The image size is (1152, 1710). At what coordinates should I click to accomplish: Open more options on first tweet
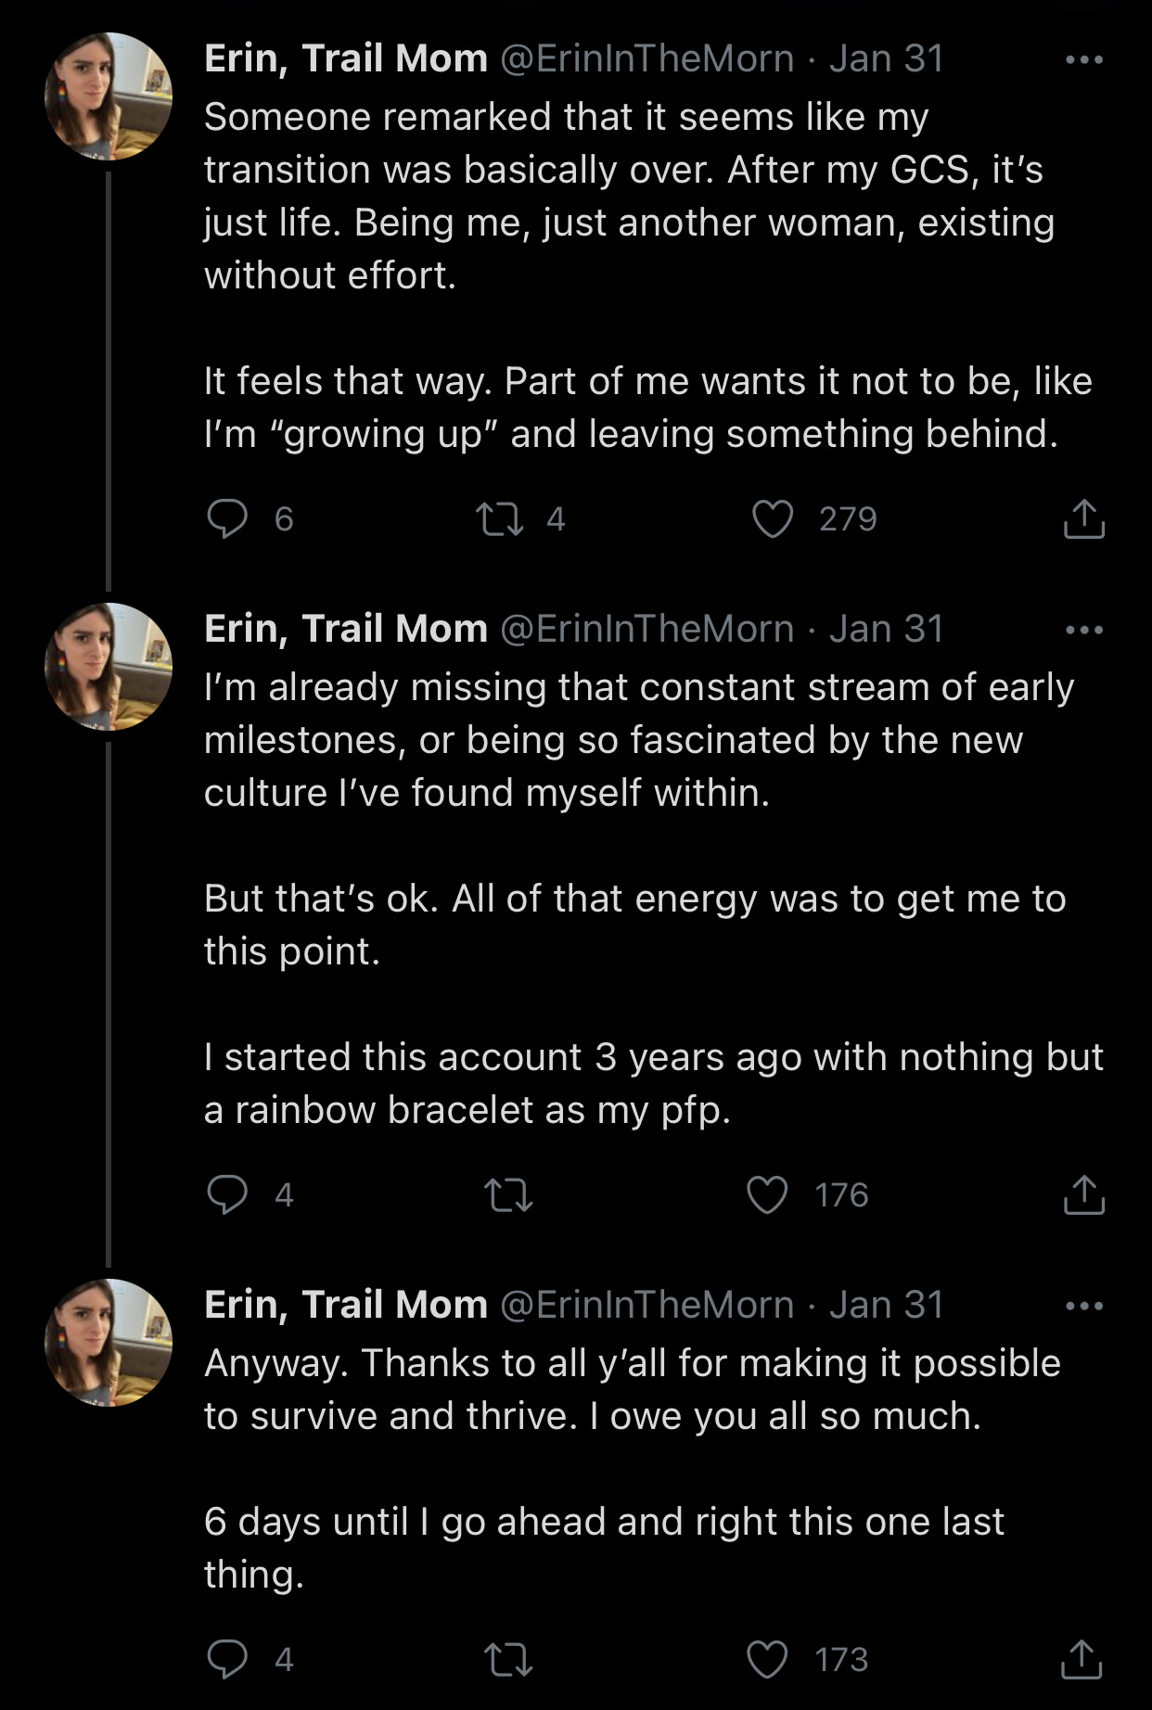(x=1084, y=60)
